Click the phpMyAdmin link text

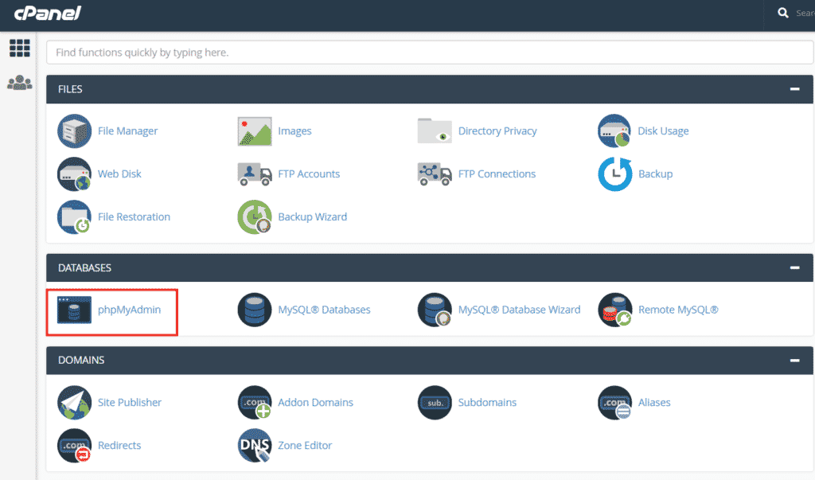(130, 310)
